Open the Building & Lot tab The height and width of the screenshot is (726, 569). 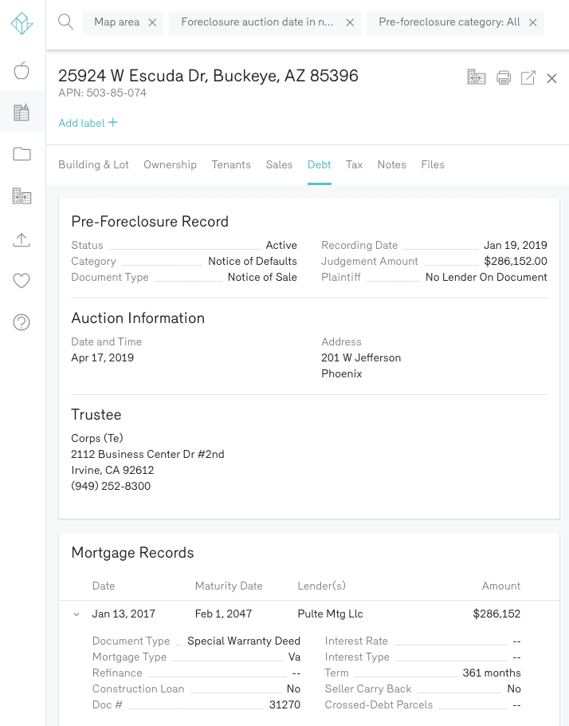93,164
